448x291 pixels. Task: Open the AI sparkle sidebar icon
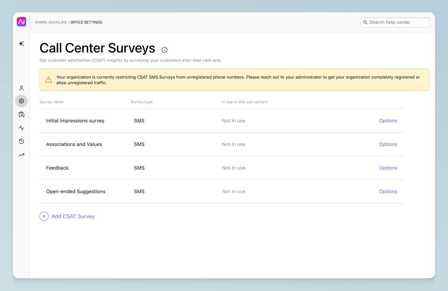click(21, 43)
